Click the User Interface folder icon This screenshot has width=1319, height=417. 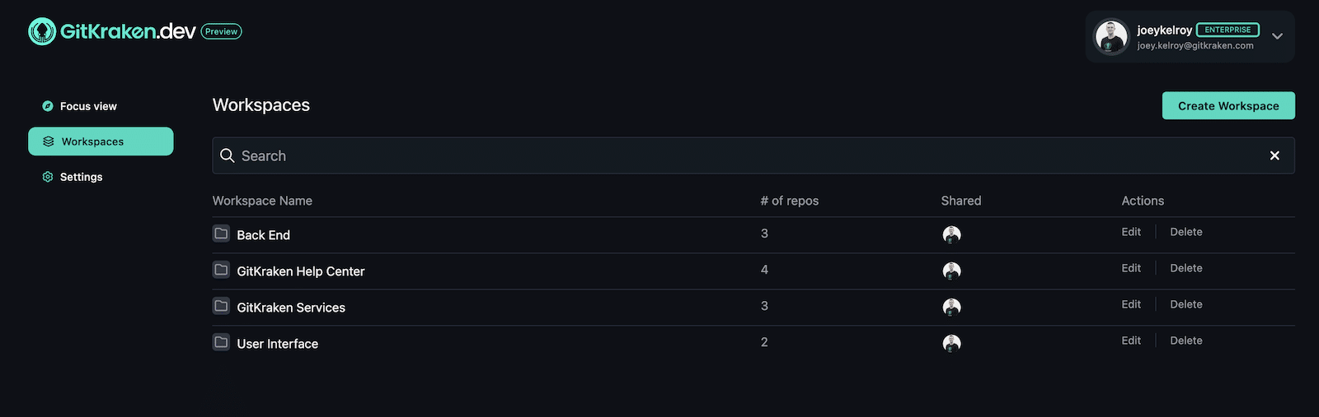coord(221,342)
